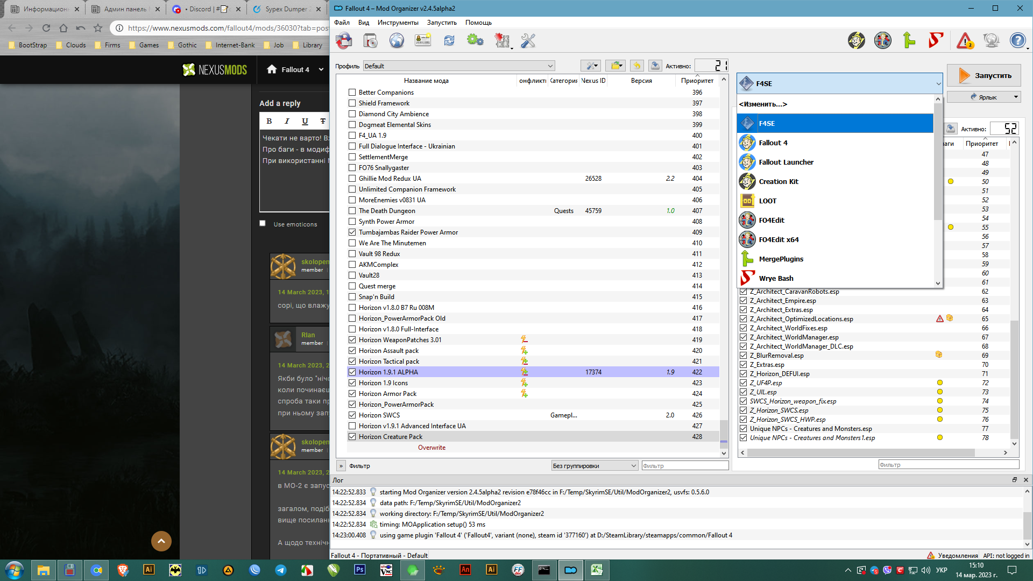The height and width of the screenshot is (581, 1033).
Task: Open the settings wrench and screwdriver icon
Action: pyautogui.click(x=528, y=40)
